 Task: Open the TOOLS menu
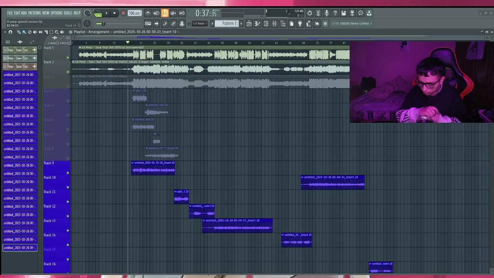point(68,13)
